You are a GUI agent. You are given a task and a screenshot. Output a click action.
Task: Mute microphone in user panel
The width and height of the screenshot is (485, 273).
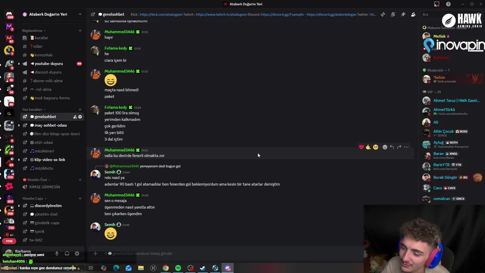57,254
